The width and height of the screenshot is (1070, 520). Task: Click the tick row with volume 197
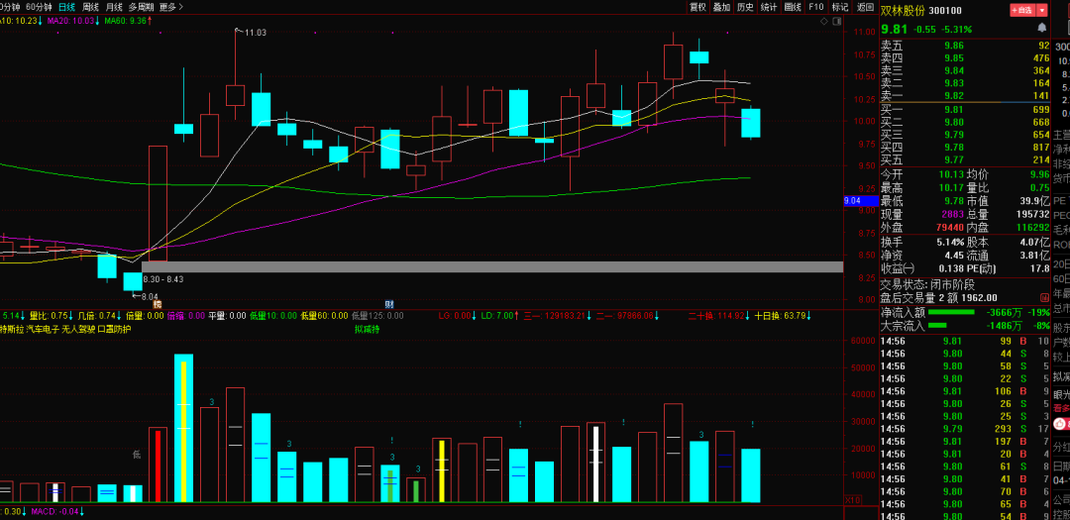click(965, 442)
